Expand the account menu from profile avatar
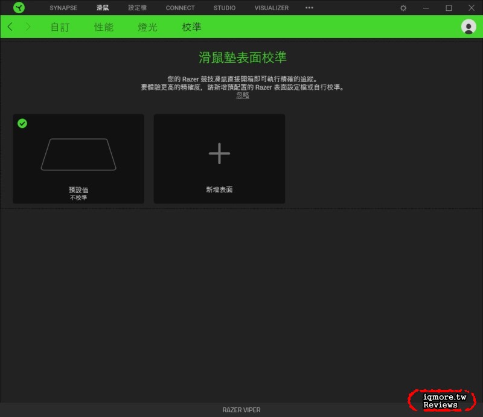This screenshot has width=483, height=417. pyautogui.click(x=469, y=27)
